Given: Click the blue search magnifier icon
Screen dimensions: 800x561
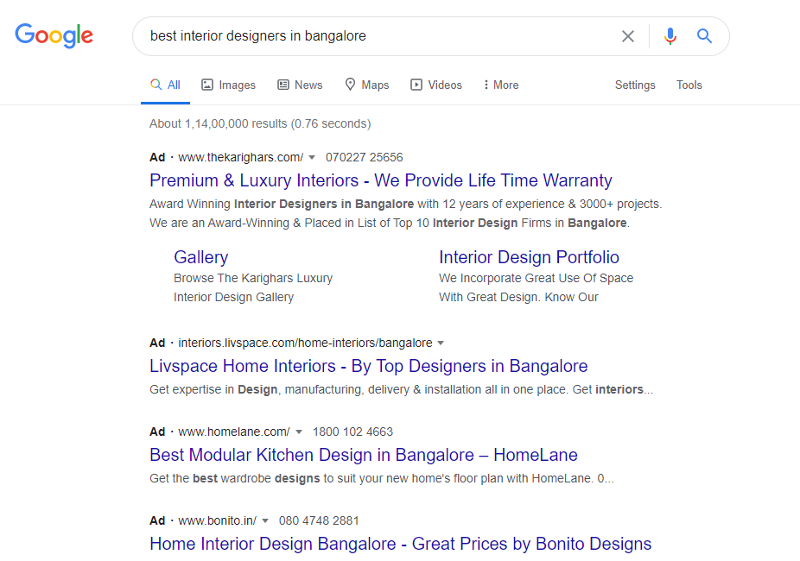Looking at the screenshot, I should [x=704, y=36].
